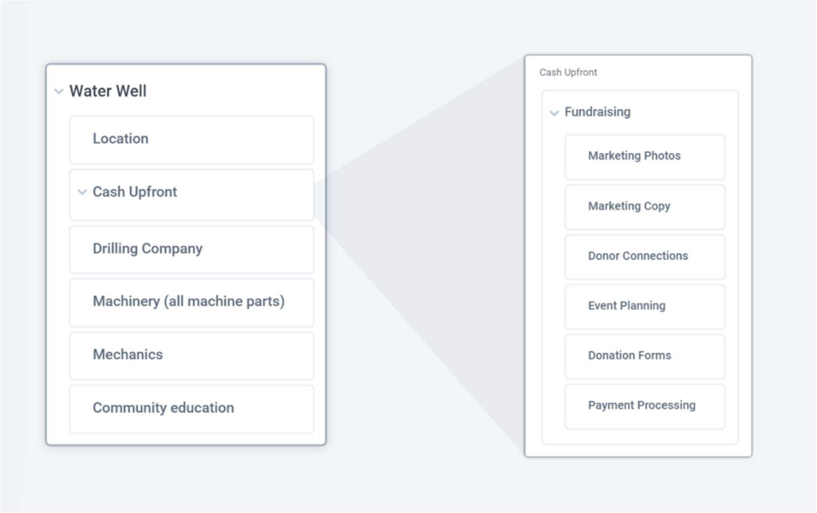Image resolution: width=817 pixels, height=513 pixels.
Task: Select the Location item
Action: coord(191,139)
